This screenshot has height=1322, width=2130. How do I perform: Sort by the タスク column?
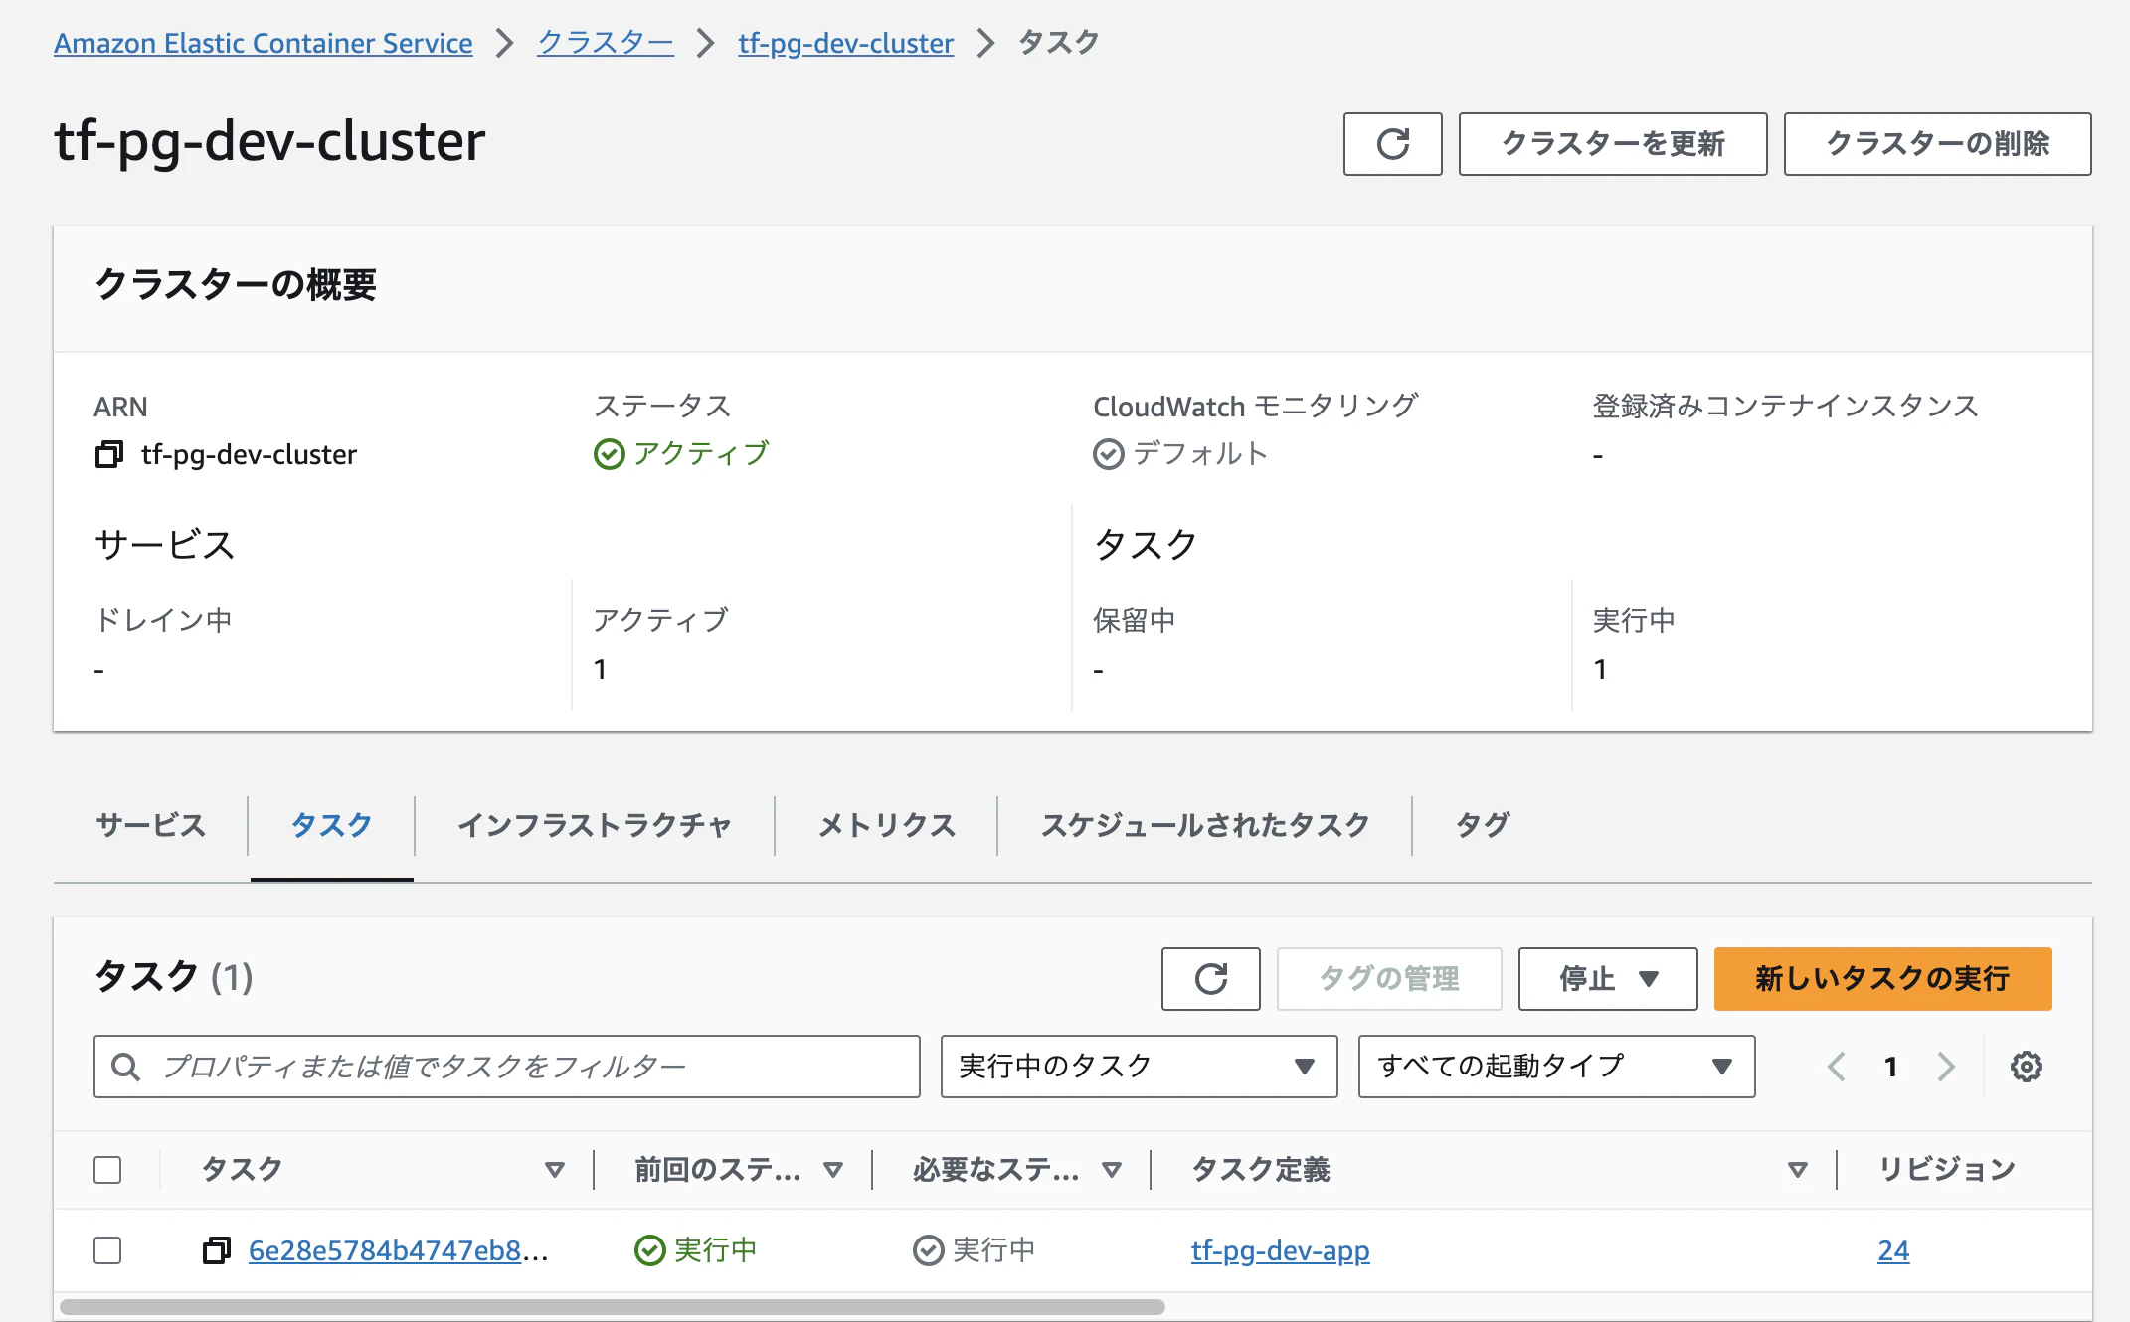[x=555, y=1170]
